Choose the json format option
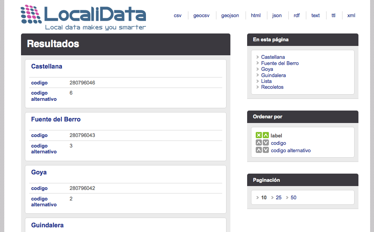 click(x=277, y=16)
